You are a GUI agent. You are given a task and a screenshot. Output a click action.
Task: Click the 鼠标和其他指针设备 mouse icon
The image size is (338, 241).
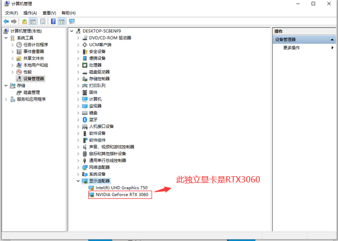tap(85, 154)
